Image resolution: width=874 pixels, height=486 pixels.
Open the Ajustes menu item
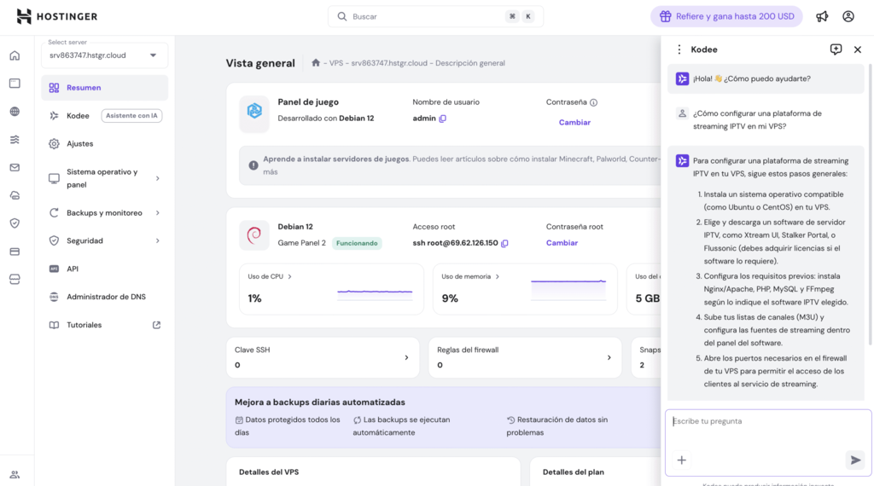80,144
